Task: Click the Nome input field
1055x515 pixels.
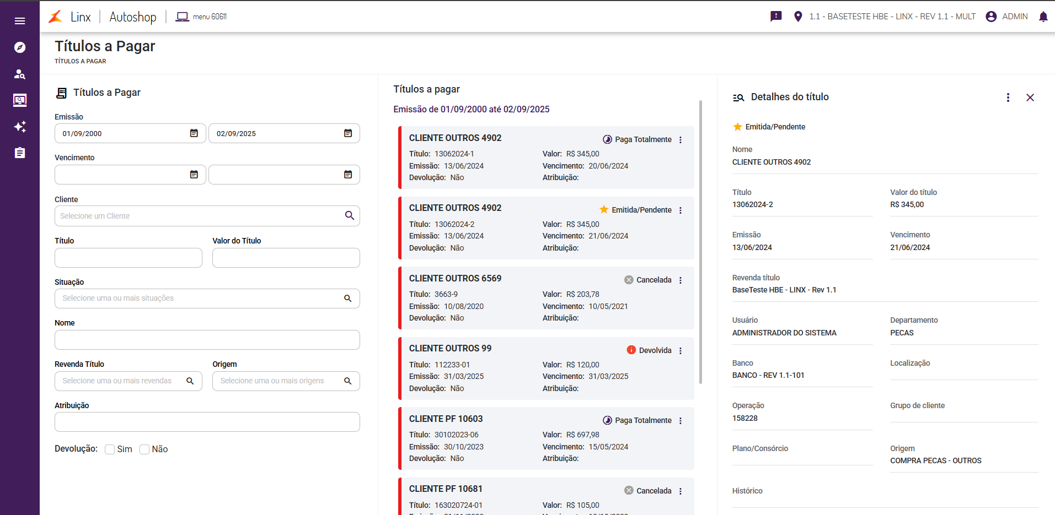Action: (x=207, y=340)
